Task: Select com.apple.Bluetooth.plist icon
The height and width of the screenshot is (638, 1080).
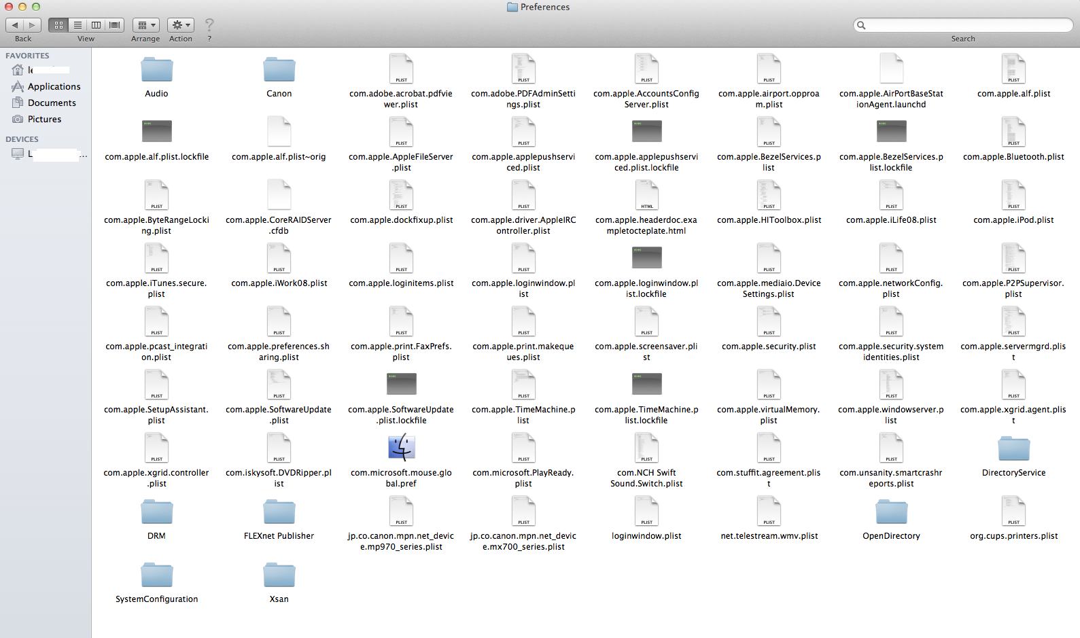Action: [x=1013, y=132]
